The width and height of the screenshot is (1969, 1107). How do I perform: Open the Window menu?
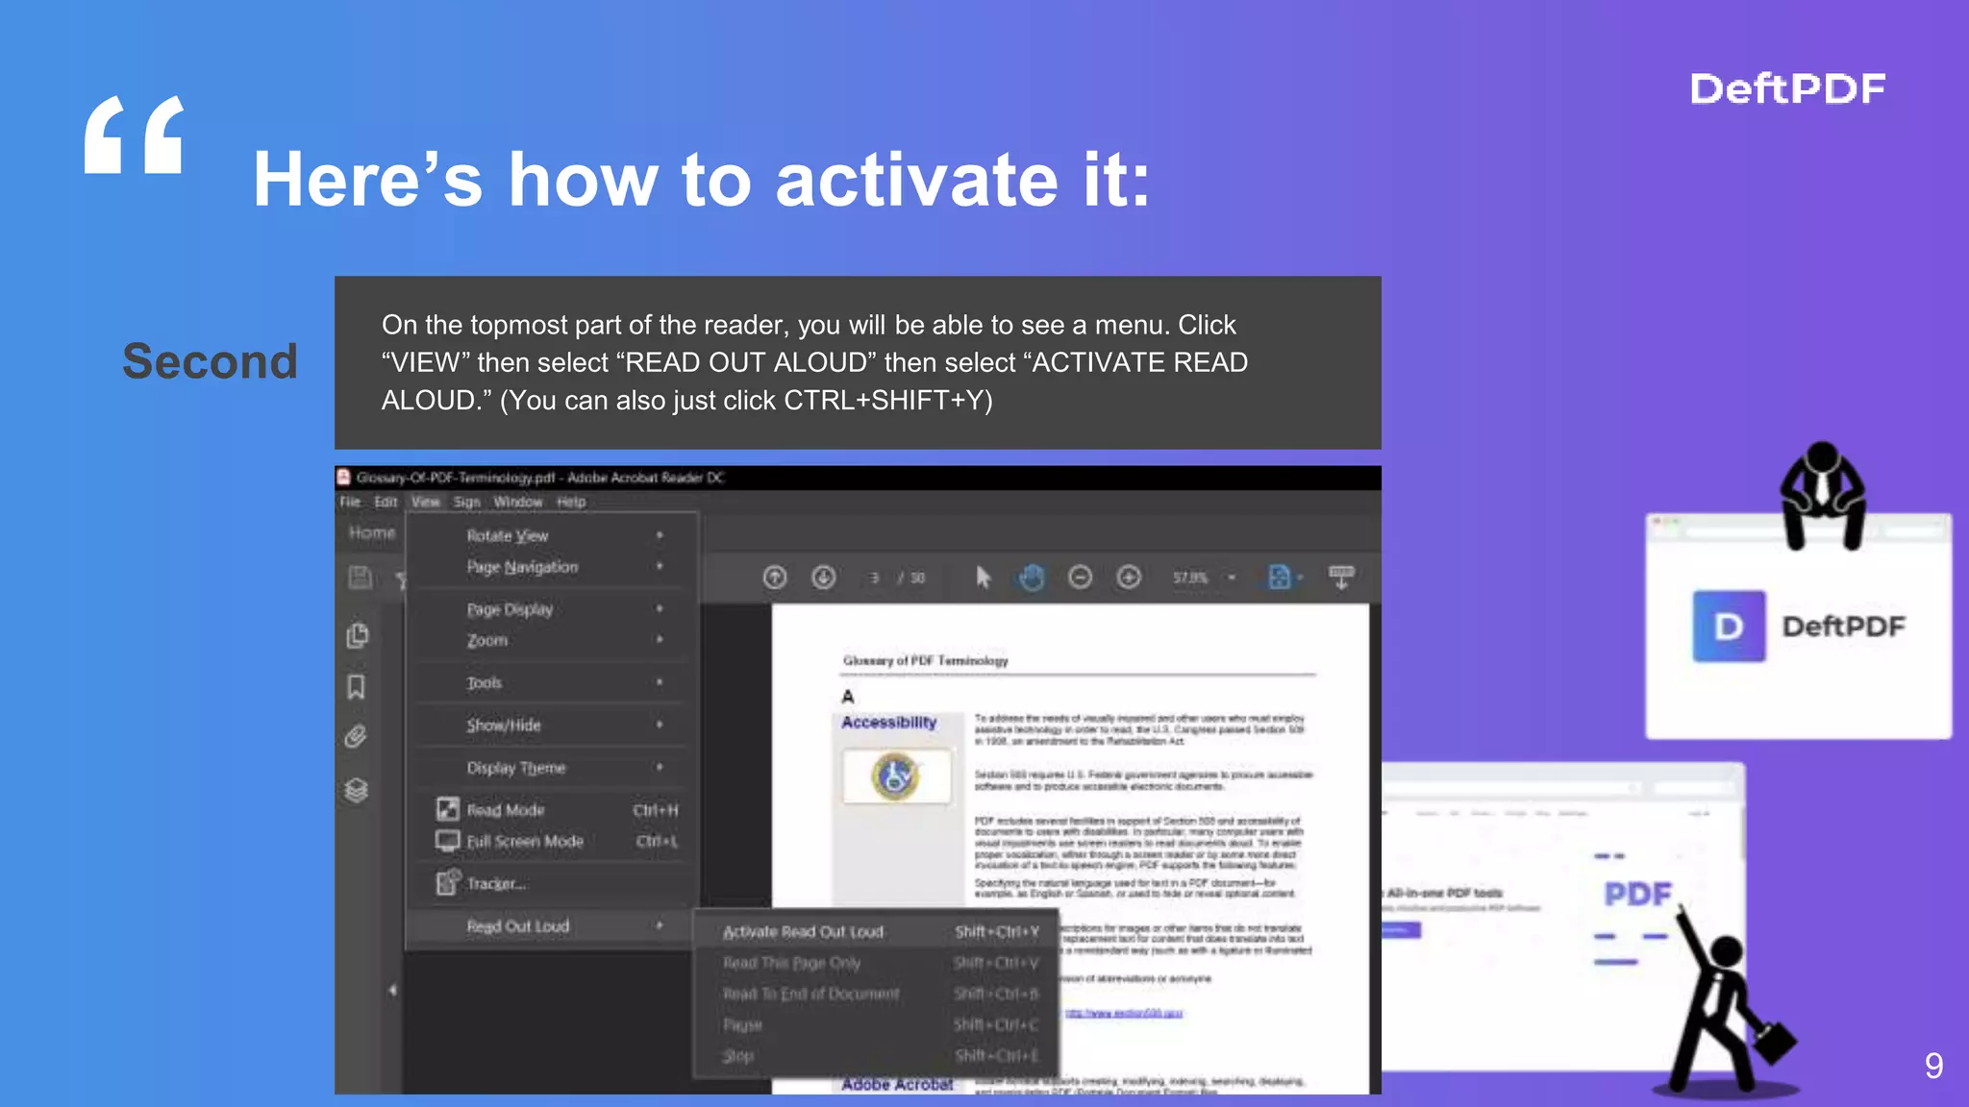[517, 502]
